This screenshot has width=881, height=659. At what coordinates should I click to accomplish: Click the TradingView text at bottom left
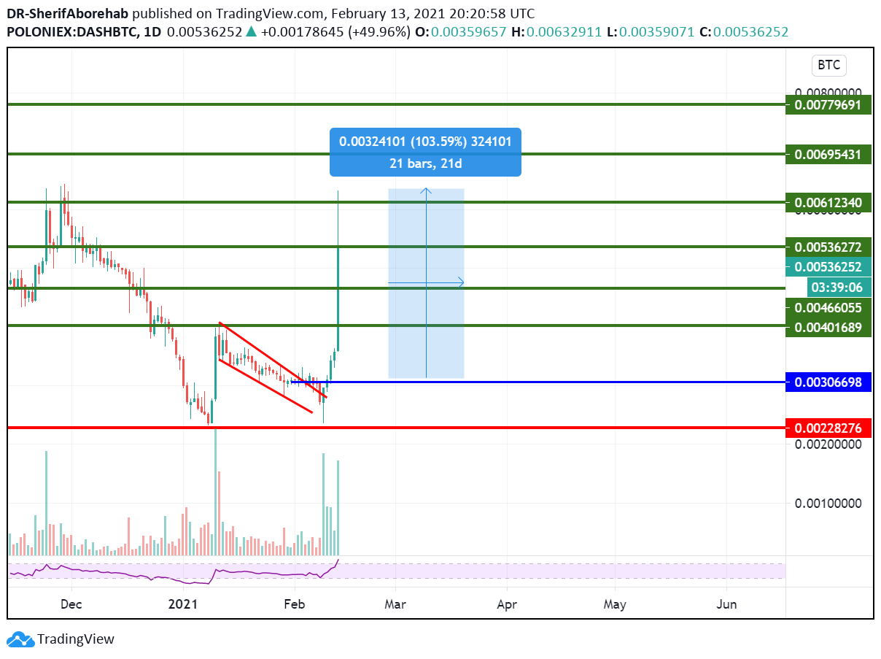[x=76, y=639]
